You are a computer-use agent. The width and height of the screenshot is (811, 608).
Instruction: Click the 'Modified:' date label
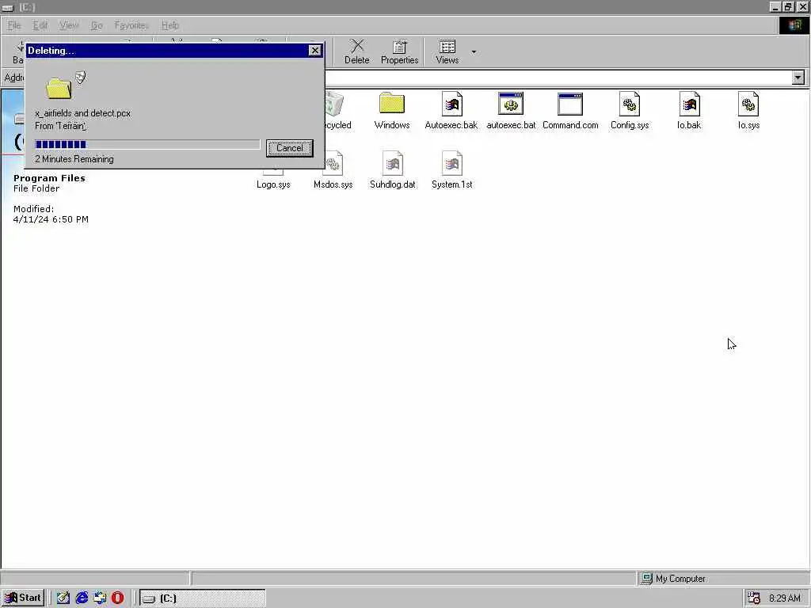coord(33,209)
